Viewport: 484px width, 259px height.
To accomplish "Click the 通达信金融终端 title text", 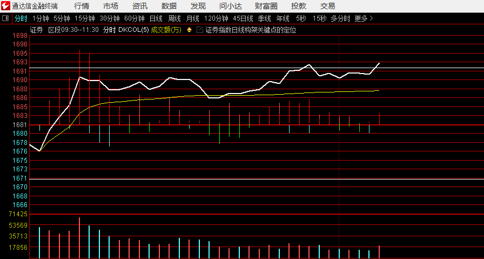I will 35,6.
